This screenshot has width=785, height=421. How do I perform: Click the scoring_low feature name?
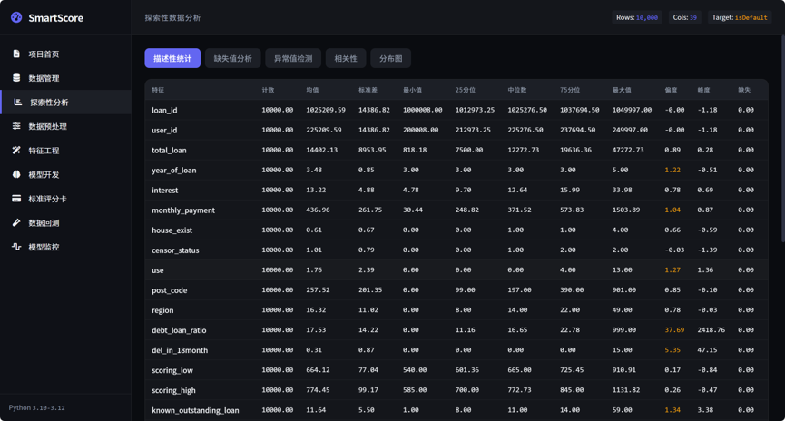[x=172, y=370]
